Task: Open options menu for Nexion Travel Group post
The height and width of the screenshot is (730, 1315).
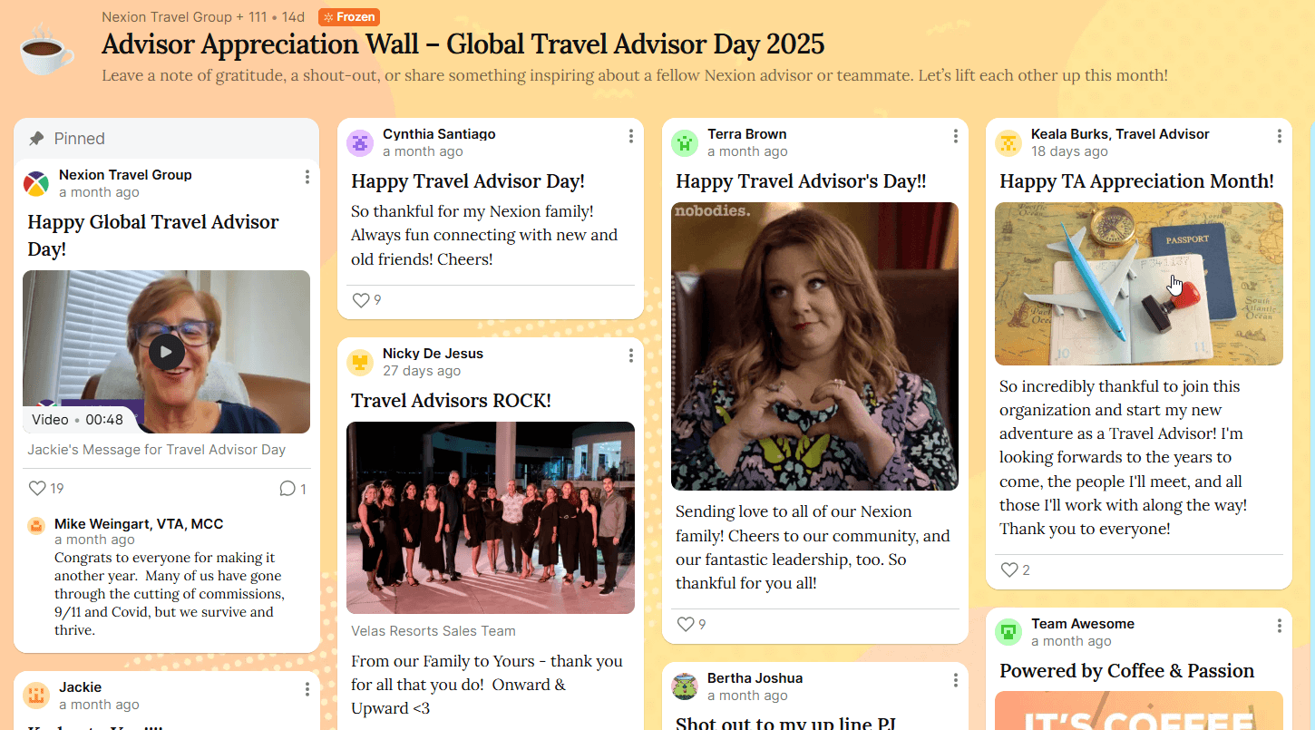Action: [307, 177]
